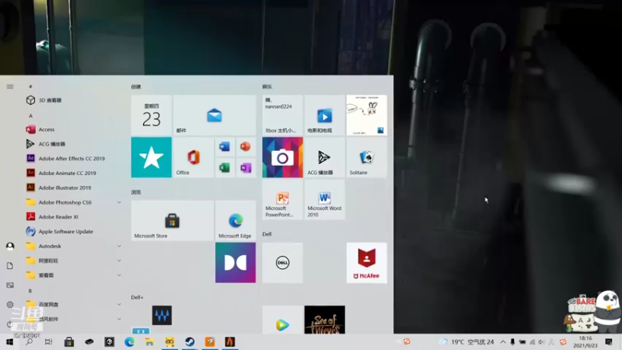Open the small OneNote tile
Image resolution: width=622 pixels, height=350 pixels.
246,167
